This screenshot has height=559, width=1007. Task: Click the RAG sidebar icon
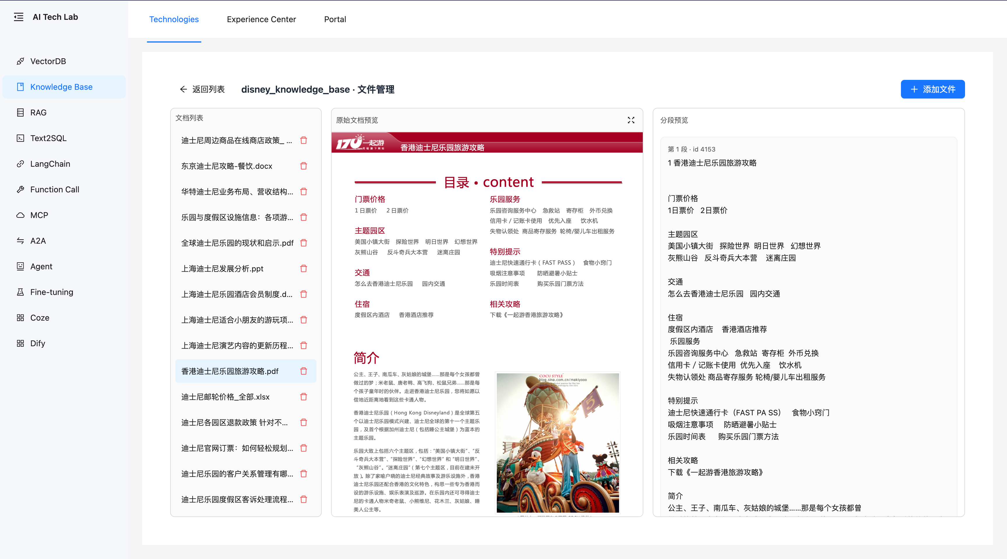[20, 112]
